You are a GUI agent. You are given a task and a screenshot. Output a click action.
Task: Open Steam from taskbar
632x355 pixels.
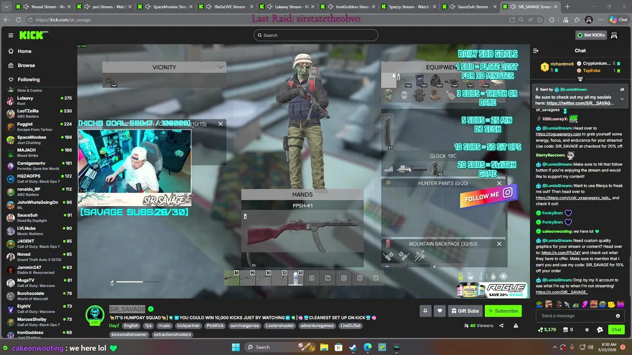pyautogui.click(x=353, y=347)
